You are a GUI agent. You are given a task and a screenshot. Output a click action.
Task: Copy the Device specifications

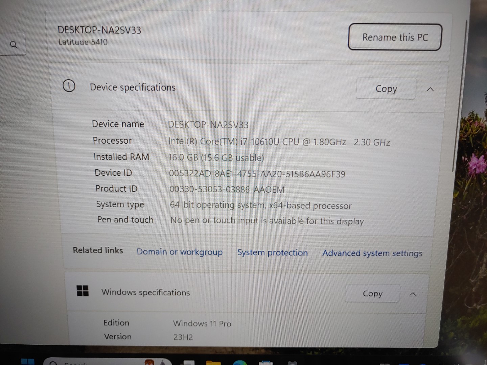[x=386, y=89]
